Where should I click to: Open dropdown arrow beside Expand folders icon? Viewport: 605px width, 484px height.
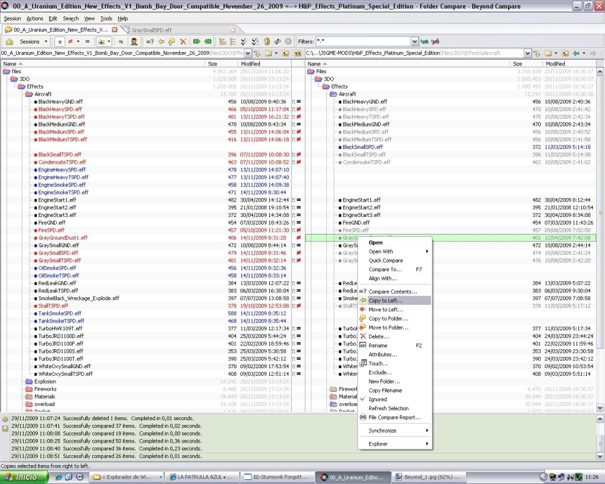pos(109,42)
